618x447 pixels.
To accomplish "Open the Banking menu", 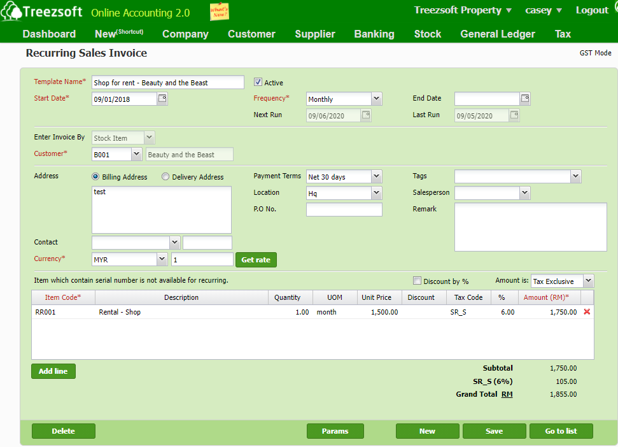I will click(x=374, y=34).
